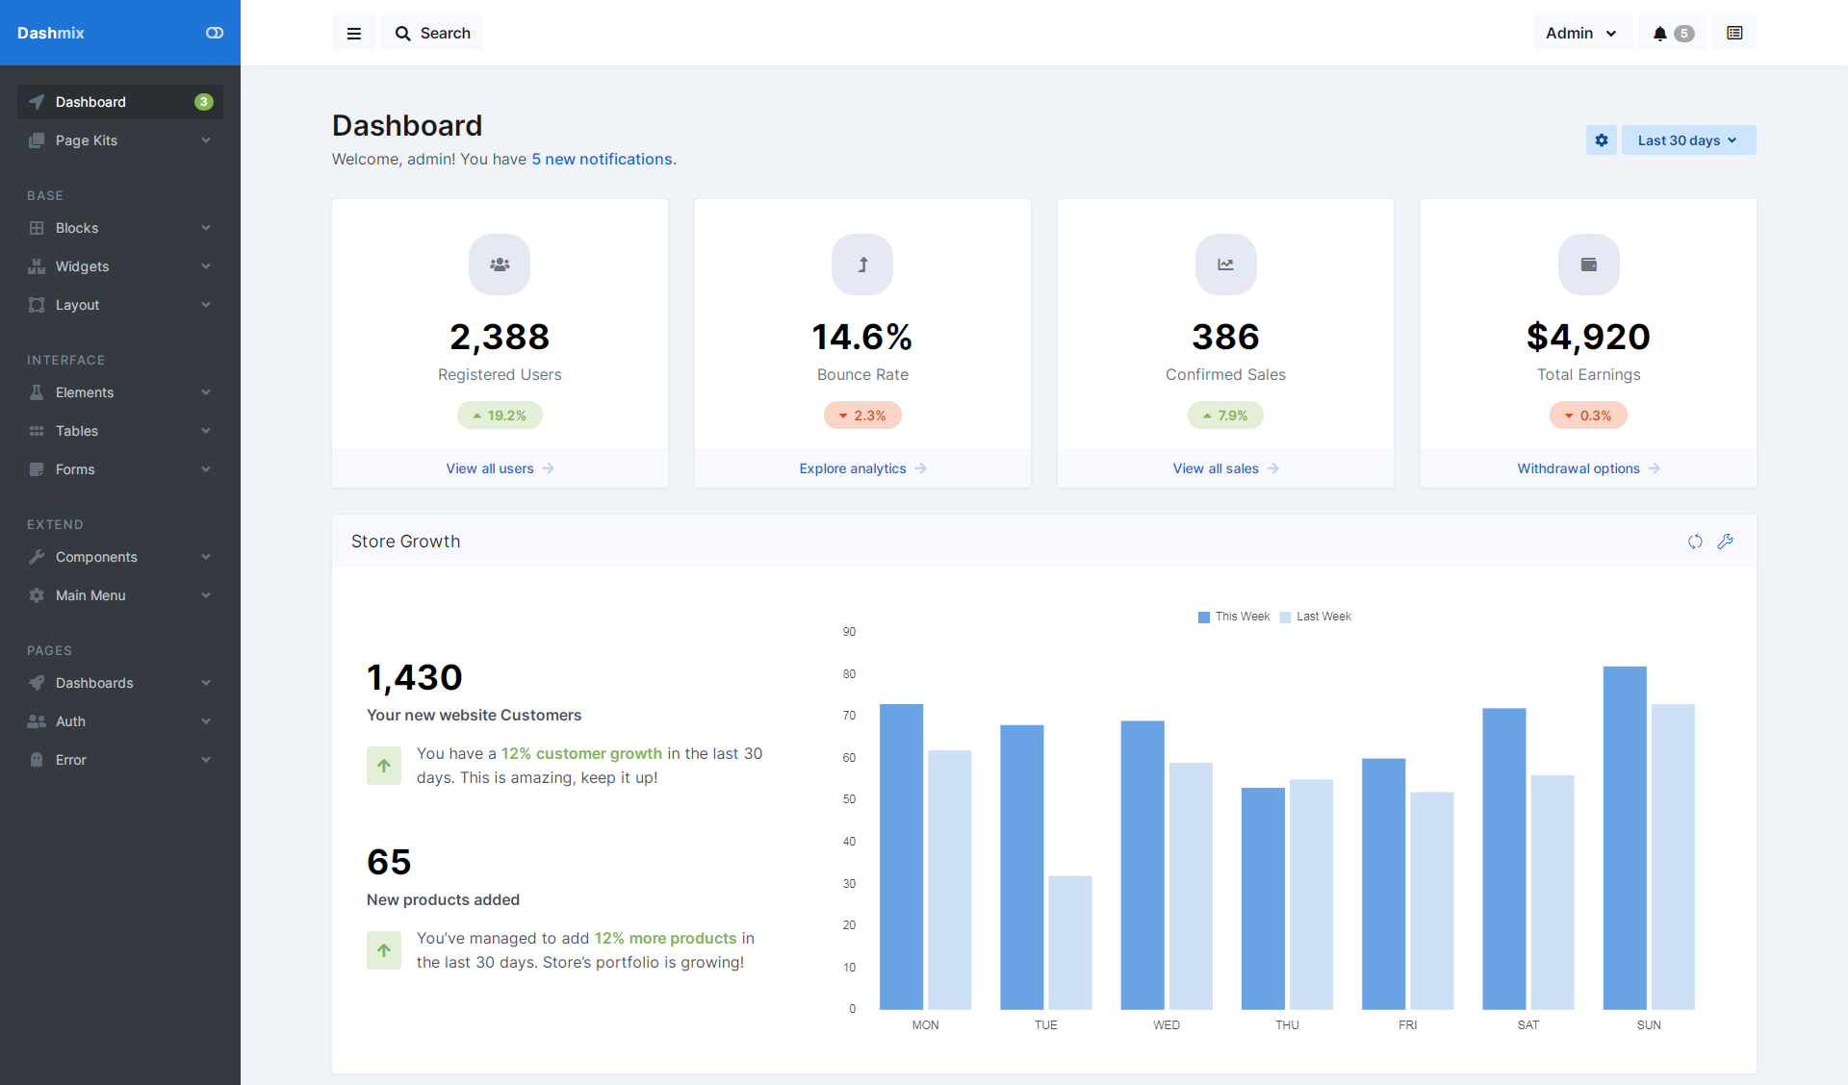This screenshot has height=1085, width=1848.
Task: Click the registered users icon
Action: click(x=500, y=264)
